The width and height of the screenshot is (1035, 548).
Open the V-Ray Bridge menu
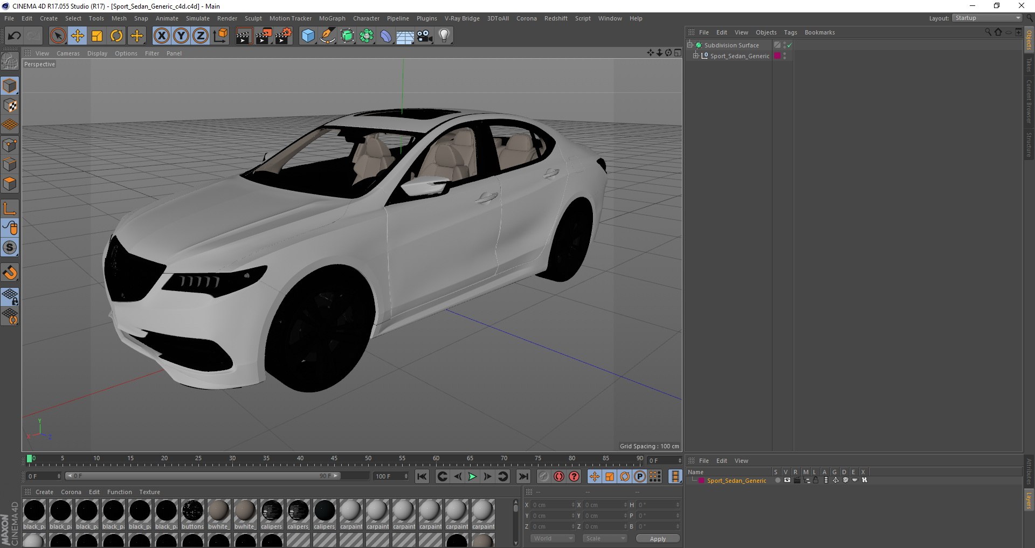(x=462, y=18)
